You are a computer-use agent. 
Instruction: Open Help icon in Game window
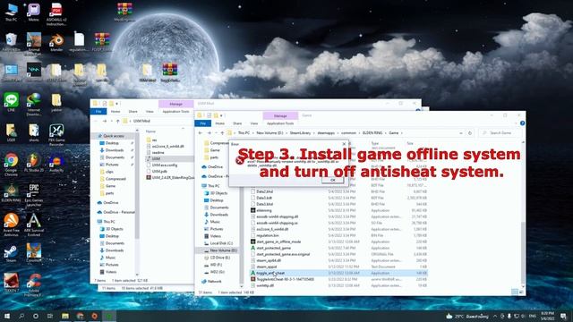tap(522, 123)
